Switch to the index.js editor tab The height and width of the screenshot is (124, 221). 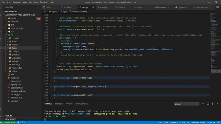click(121, 7)
